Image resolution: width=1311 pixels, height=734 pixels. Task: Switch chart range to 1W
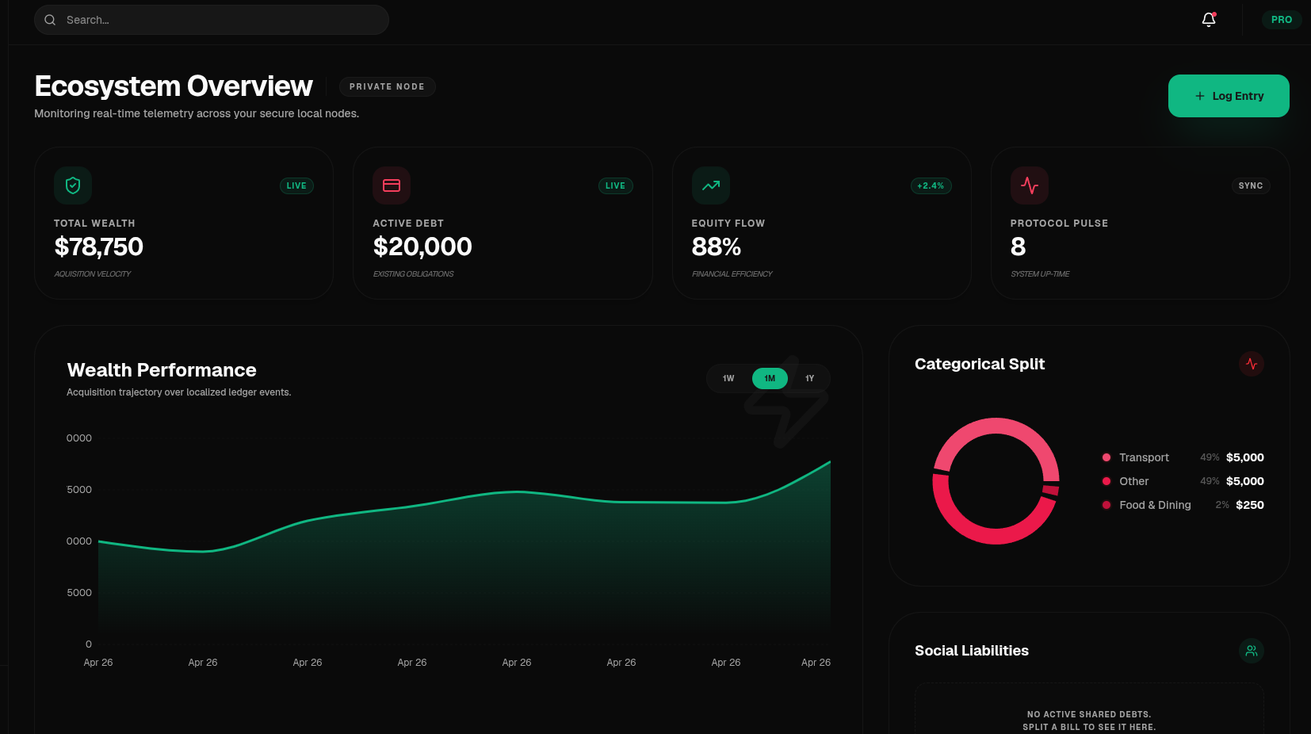[728, 379]
